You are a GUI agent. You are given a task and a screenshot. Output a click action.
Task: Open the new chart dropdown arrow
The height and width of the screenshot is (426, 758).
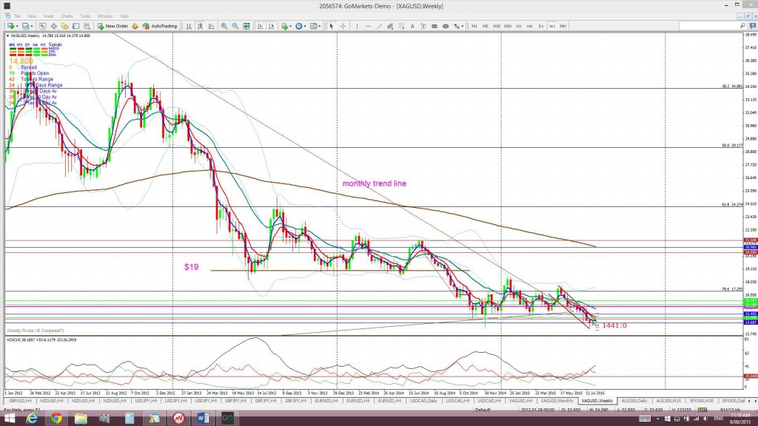(18, 26)
